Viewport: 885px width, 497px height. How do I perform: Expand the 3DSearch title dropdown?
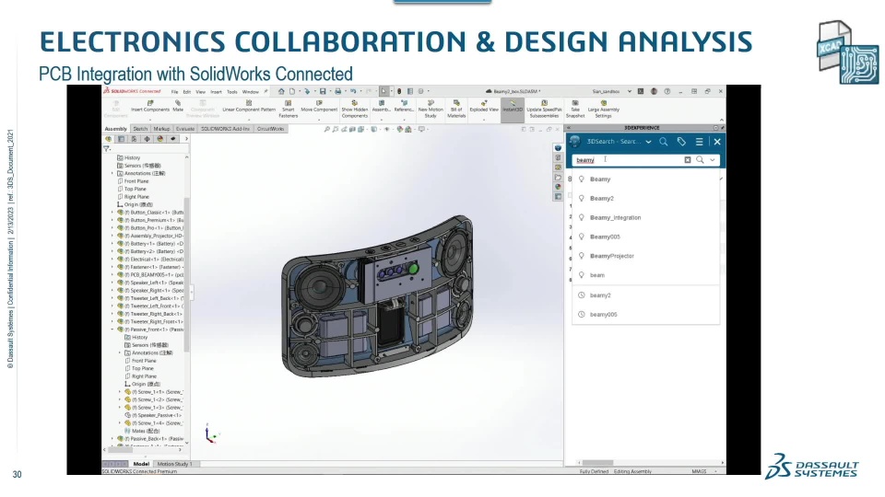(x=648, y=142)
